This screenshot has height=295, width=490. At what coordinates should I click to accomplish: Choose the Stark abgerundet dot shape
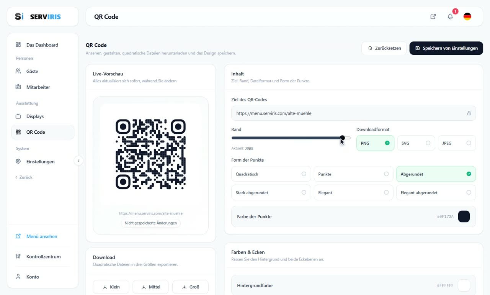click(x=271, y=193)
